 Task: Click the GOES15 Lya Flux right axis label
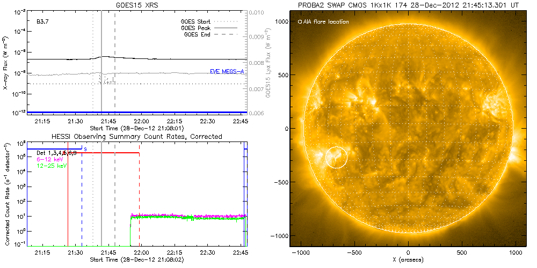(268, 64)
